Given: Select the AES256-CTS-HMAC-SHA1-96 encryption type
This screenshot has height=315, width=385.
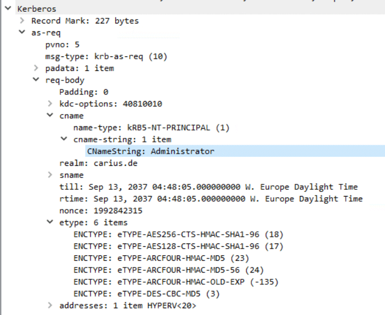Looking at the screenshot, I should pyautogui.click(x=179, y=235).
